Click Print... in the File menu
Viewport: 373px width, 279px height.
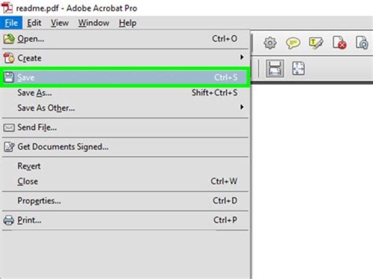[x=29, y=220]
